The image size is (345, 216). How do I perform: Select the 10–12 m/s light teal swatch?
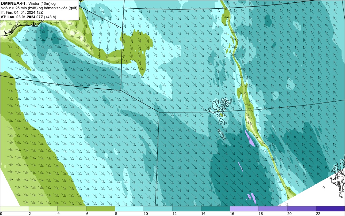(158, 209)
